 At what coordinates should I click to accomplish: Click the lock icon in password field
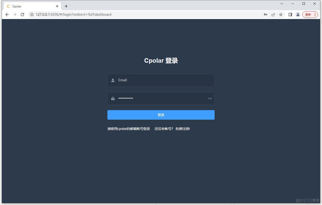pos(113,99)
